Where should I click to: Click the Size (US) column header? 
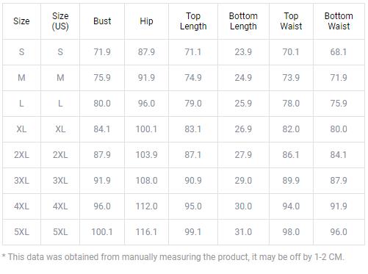pos(60,21)
